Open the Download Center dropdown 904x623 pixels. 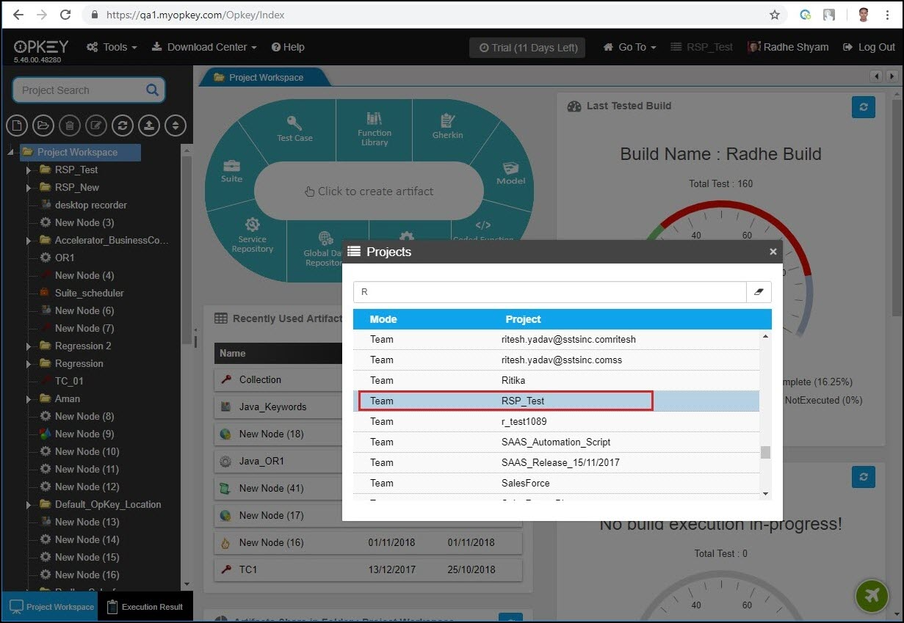click(x=204, y=47)
